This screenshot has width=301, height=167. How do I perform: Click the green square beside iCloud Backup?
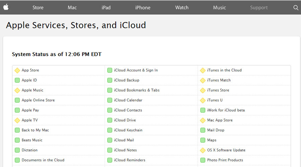[110, 80]
